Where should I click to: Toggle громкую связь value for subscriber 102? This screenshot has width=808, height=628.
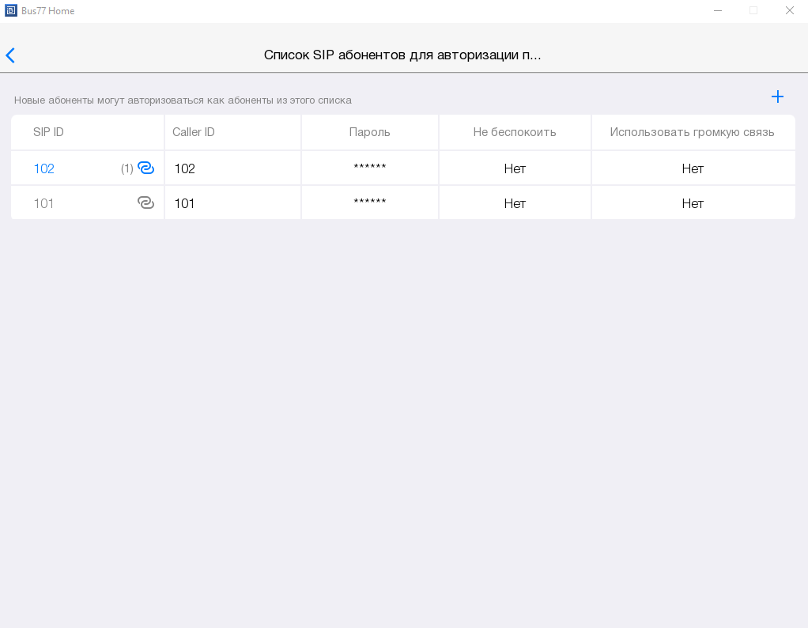[693, 168]
